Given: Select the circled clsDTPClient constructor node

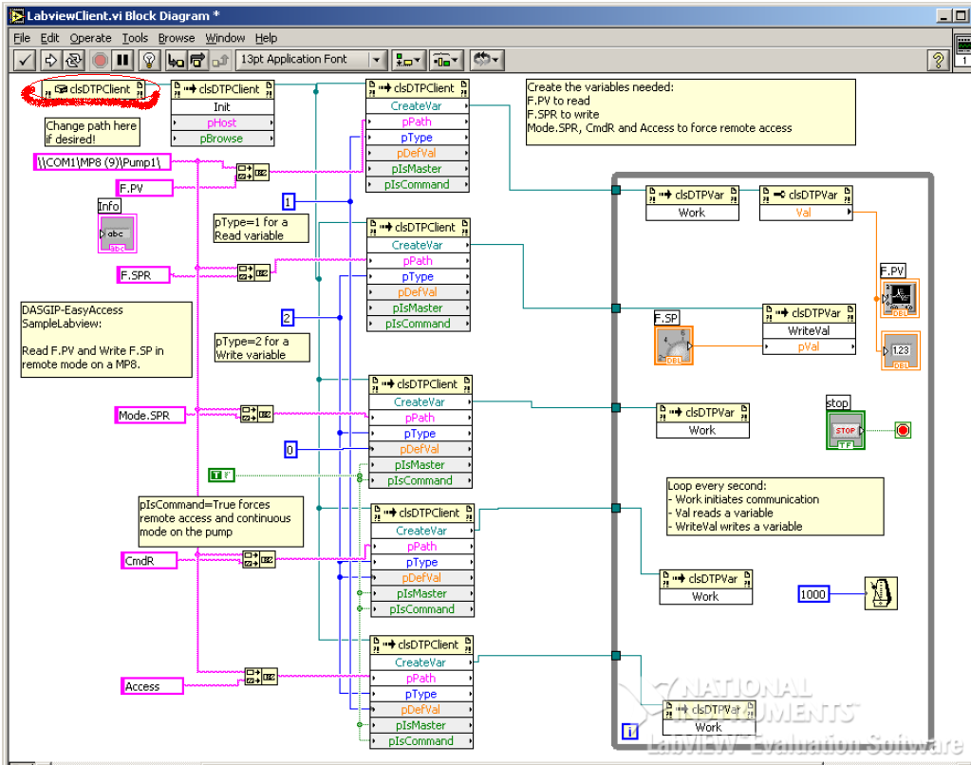Looking at the screenshot, I should [x=93, y=90].
